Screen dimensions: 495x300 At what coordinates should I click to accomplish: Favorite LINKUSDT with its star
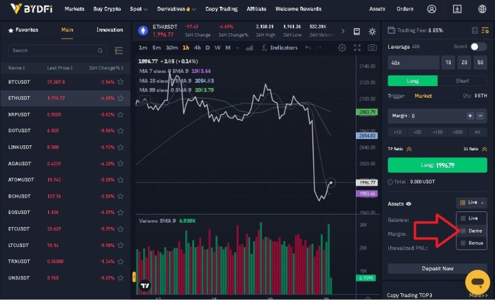(x=120, y=147)
